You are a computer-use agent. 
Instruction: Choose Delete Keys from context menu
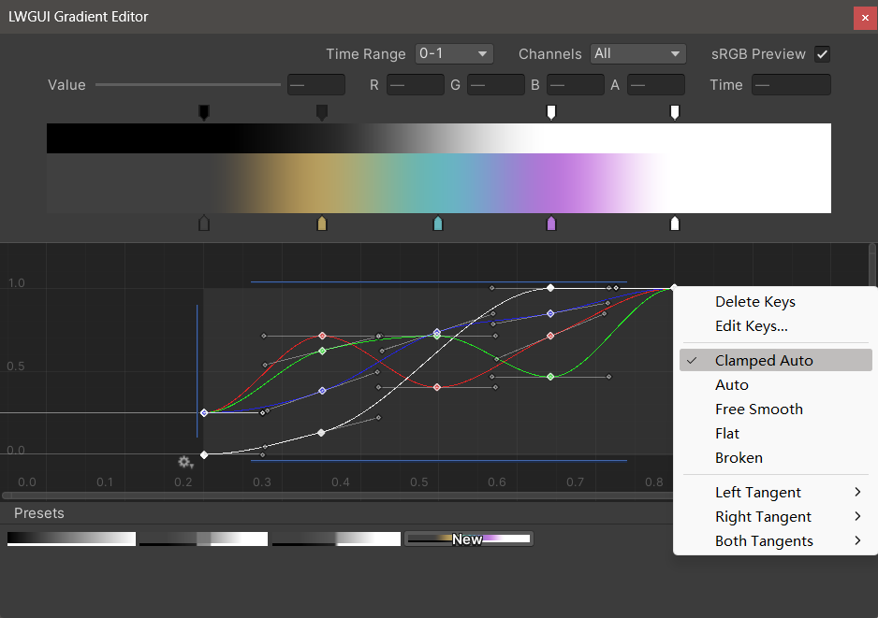click(754, 302)
